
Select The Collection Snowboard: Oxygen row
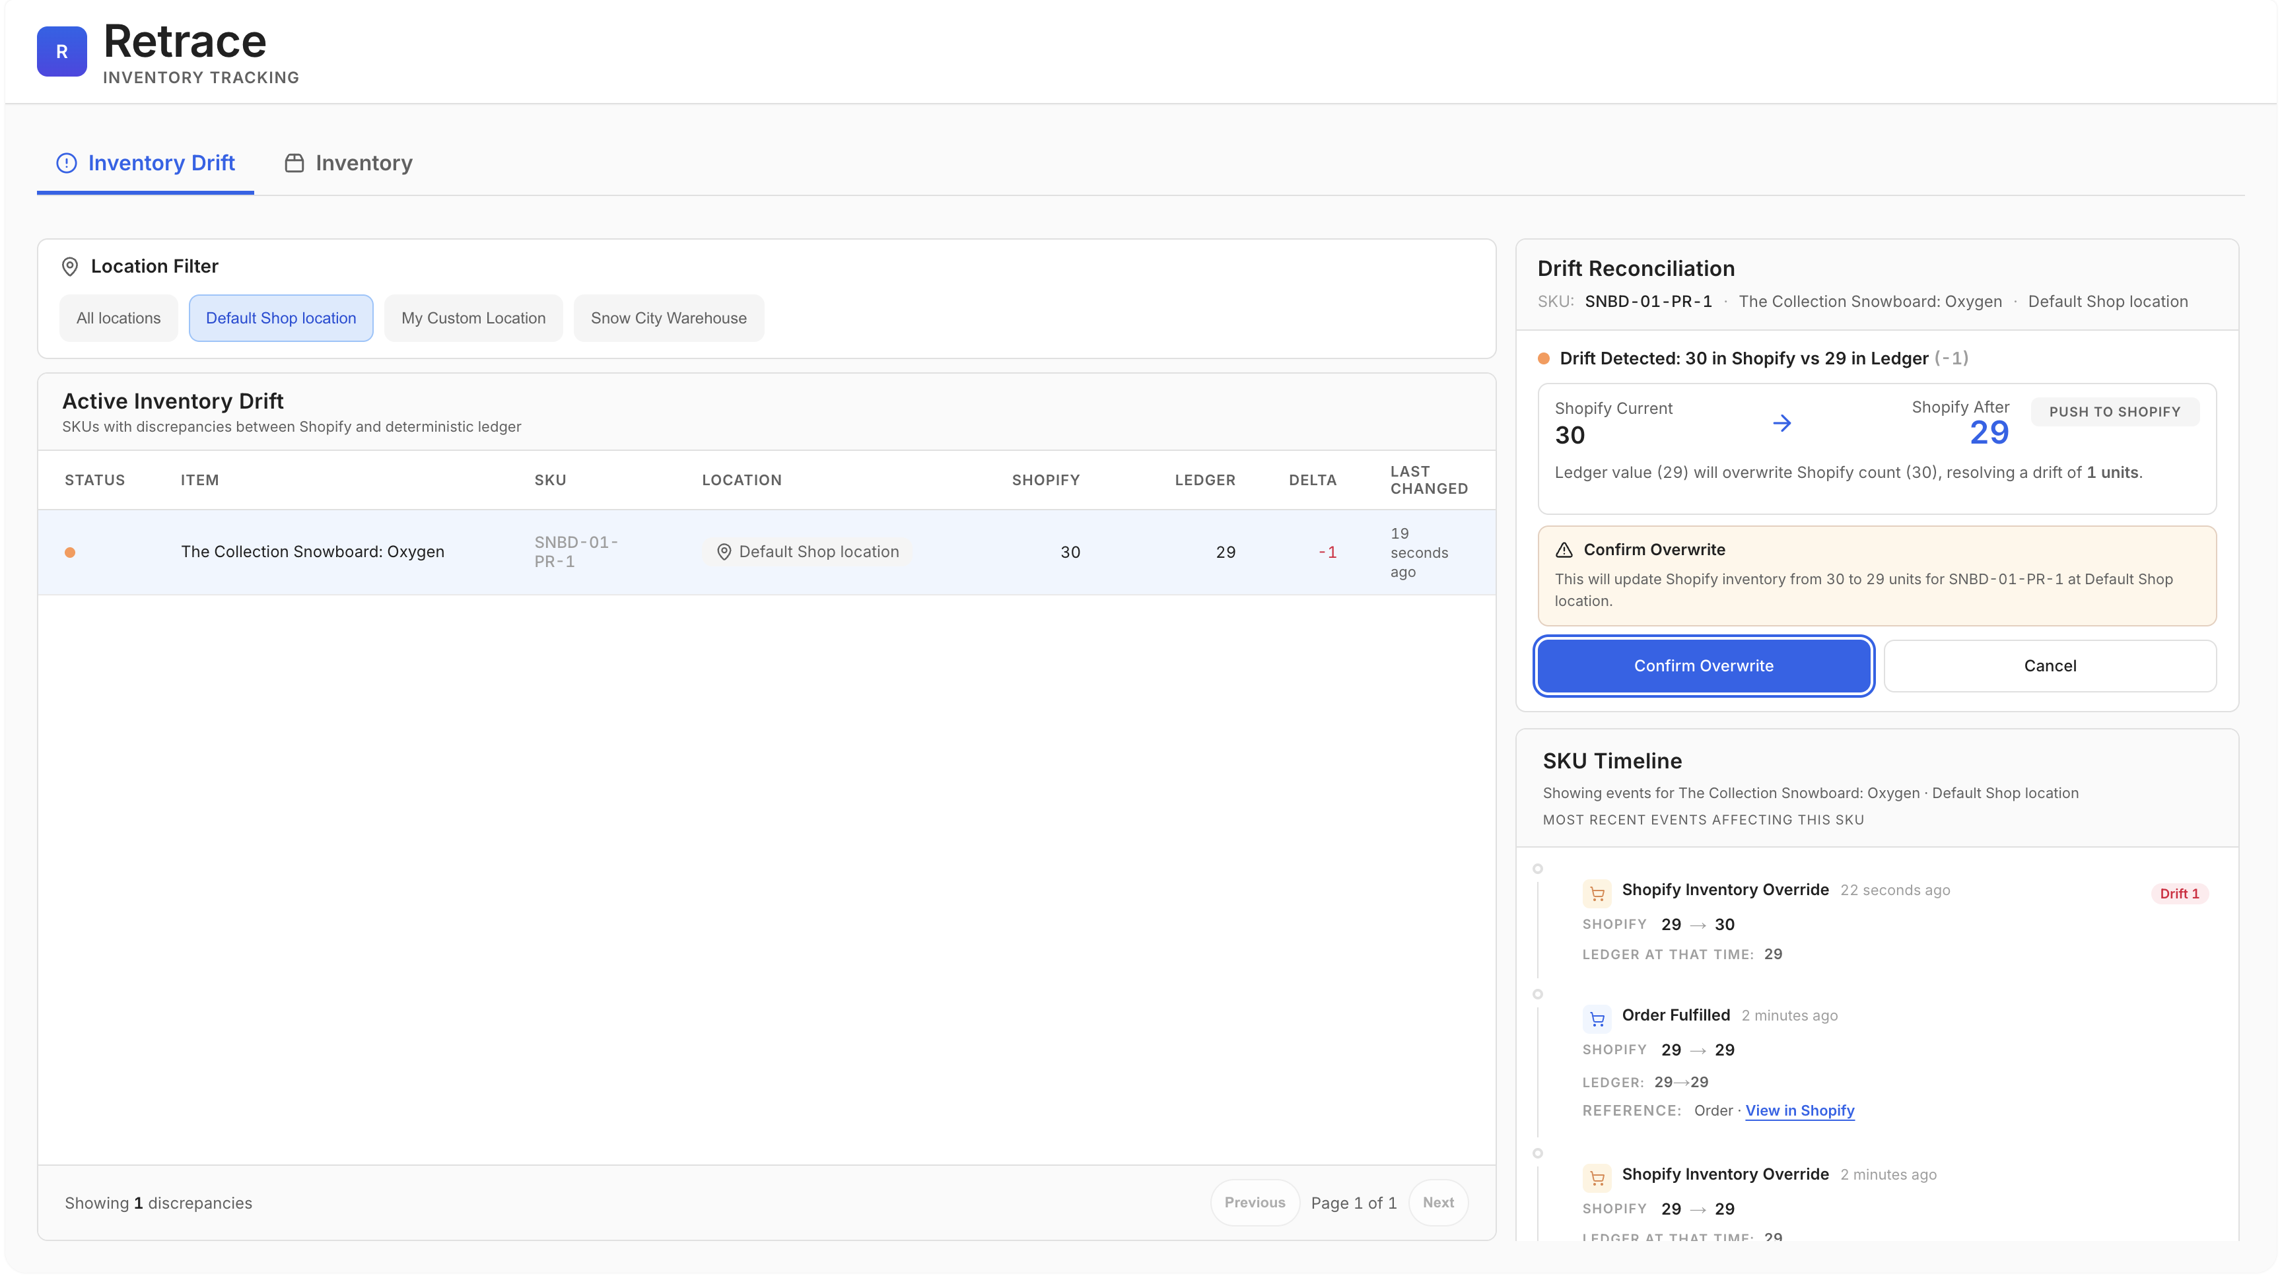(766, 553)
